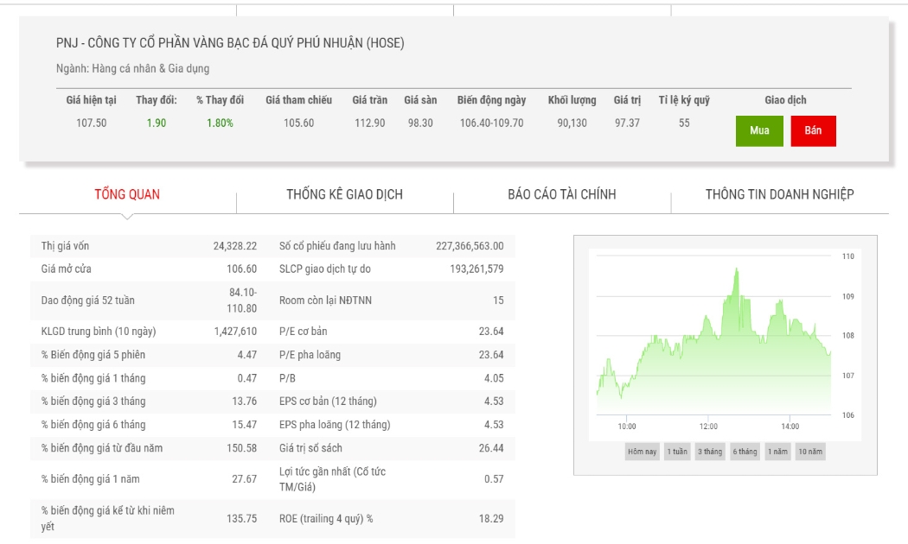Select the 1 năm chart range
The width and height of the screenshot is (908, 544).
(x=777, y=452)
